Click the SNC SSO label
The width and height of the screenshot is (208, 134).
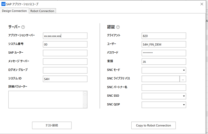tap(113, 96)
